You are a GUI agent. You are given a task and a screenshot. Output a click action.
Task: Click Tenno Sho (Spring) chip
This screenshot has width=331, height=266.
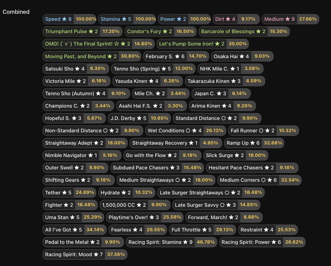153,69
